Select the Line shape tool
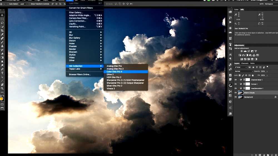 coord(2,81)
